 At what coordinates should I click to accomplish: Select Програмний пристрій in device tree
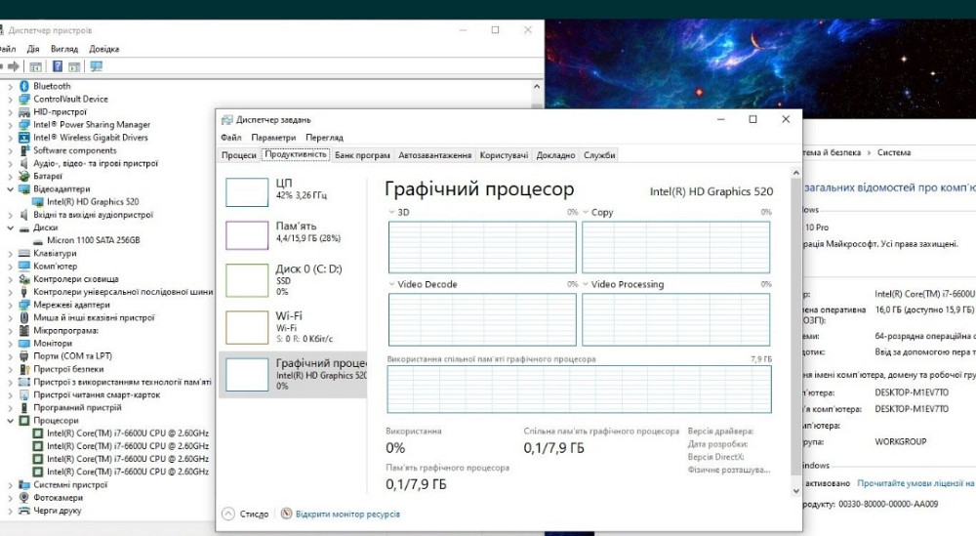(x=77, y=408)
